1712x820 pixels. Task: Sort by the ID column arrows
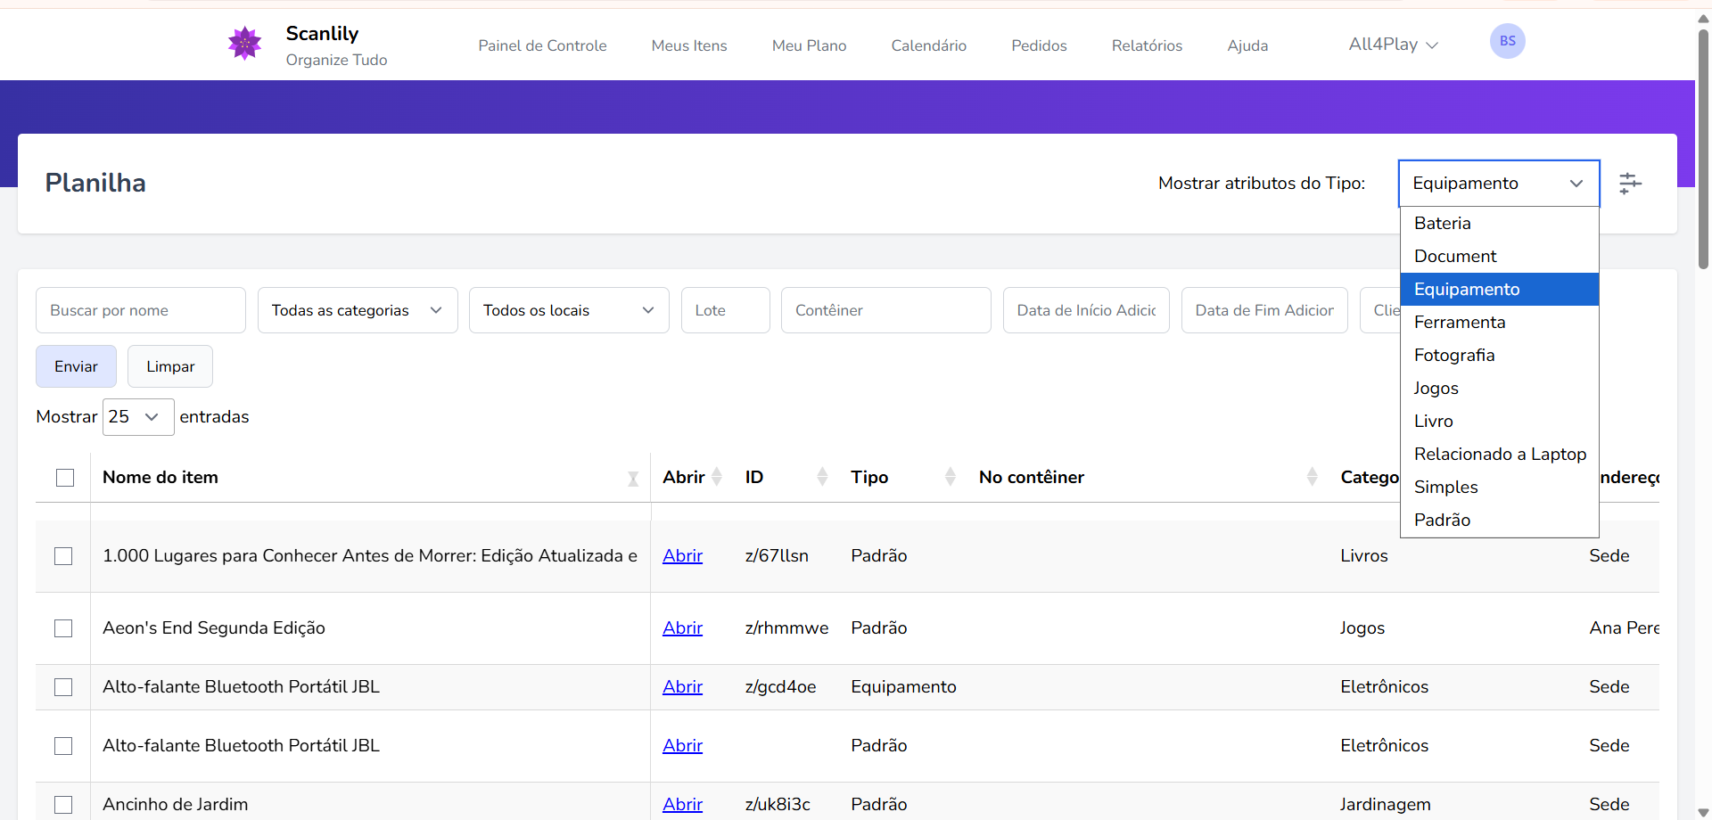click(x=822, y=477)
